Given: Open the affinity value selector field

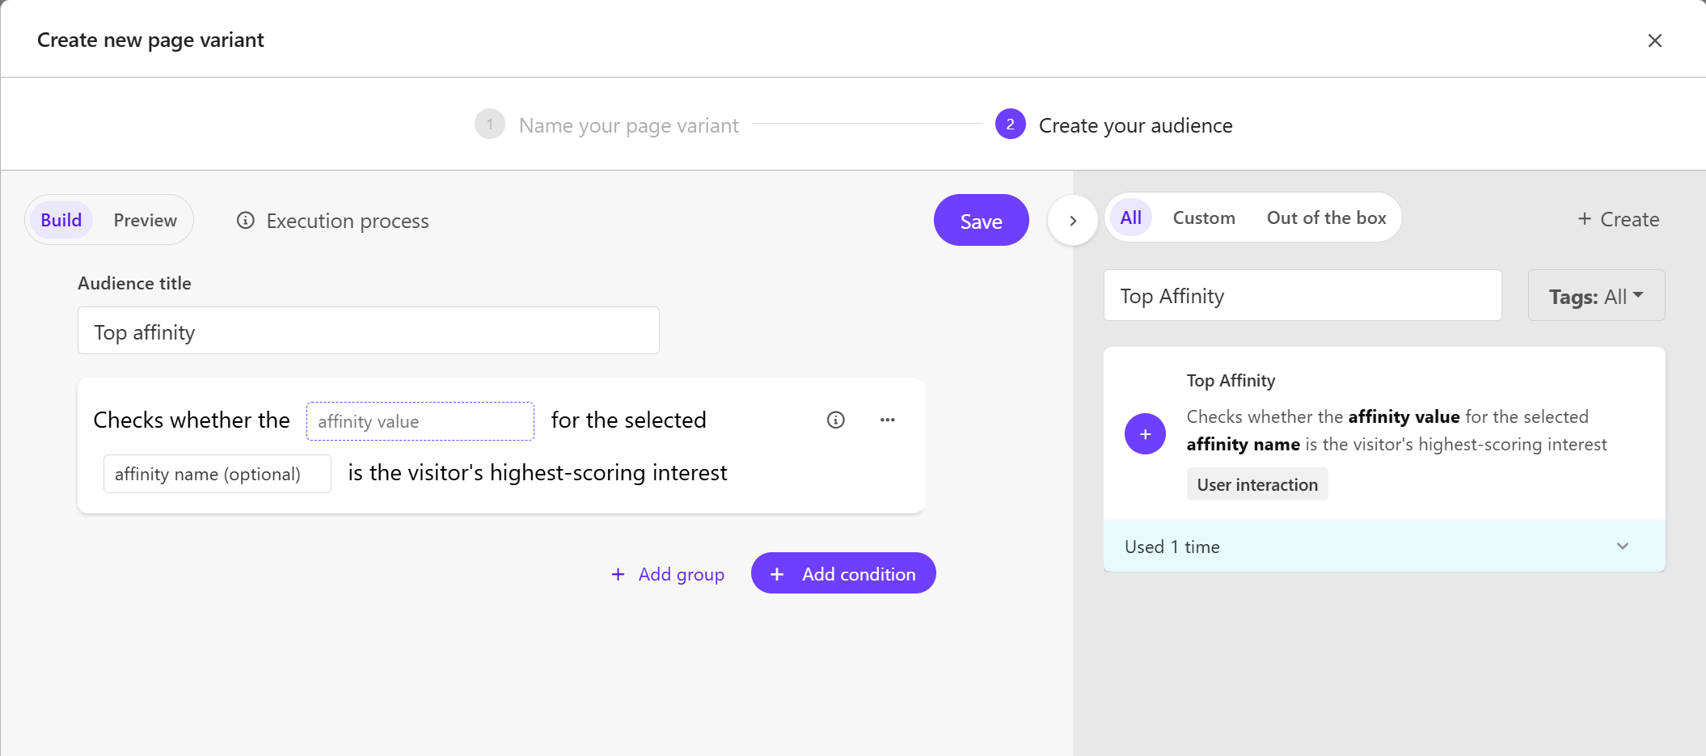Looking at the screenshot, I should 420,421.
